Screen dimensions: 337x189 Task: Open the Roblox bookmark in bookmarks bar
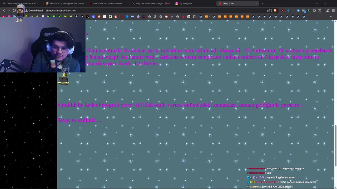pos(93,17)
